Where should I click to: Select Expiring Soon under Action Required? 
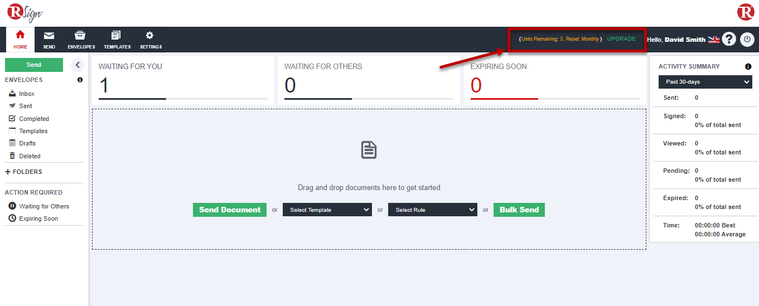[x=38, y=218]
